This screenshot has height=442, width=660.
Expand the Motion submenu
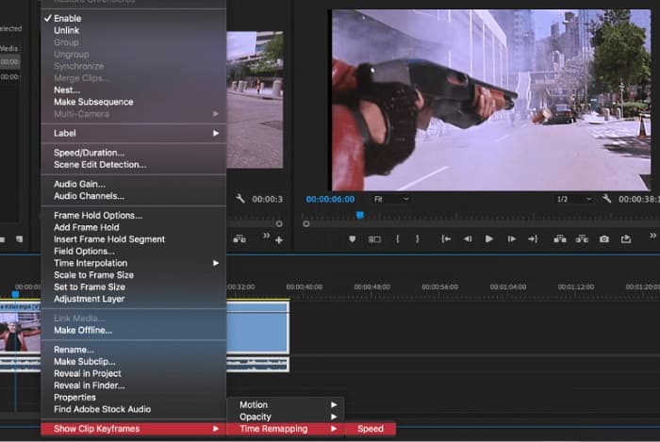[286, 404]
